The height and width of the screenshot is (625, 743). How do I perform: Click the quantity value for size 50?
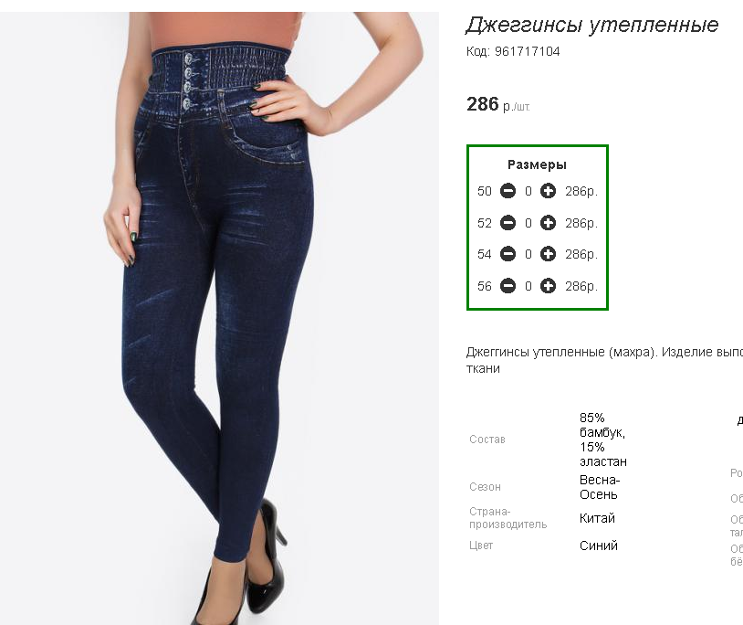tap(528, 191)
